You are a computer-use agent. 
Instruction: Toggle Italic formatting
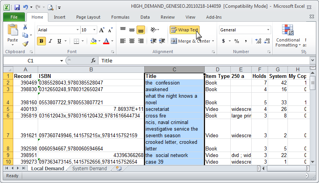coord(50,41)
